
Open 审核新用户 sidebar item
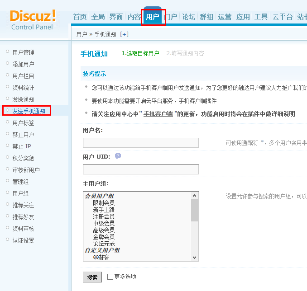(x=26, y=170)
